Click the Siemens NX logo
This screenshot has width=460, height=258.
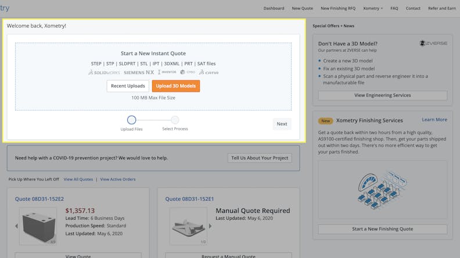pyautogui.click(x=139, y=72)
